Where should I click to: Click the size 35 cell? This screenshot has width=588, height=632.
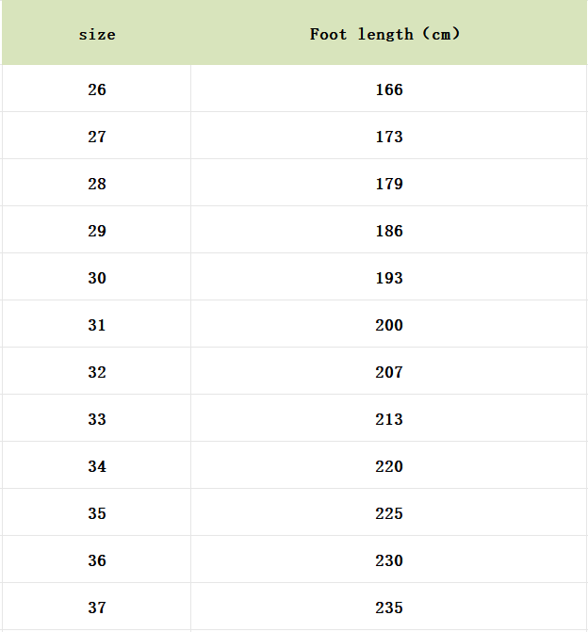(x=97, y=513)
